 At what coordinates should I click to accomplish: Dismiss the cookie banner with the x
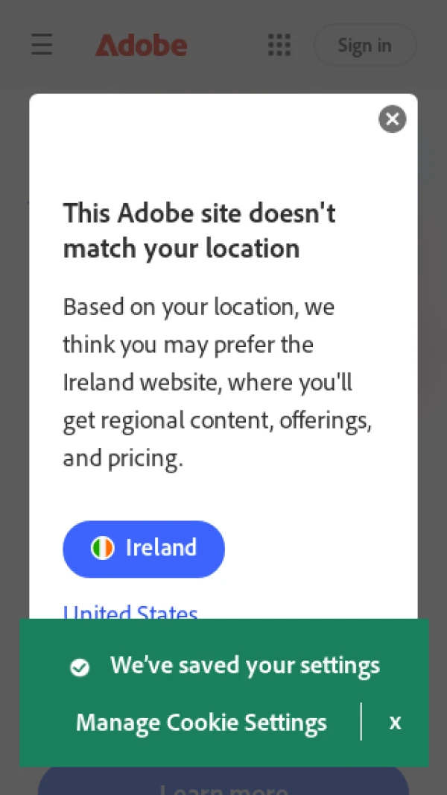[395, 722]
